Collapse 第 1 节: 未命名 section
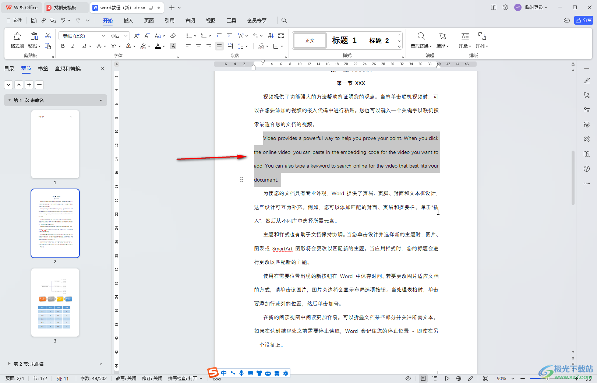The height and width of the screenshot is (383, 597). point(9,100)
